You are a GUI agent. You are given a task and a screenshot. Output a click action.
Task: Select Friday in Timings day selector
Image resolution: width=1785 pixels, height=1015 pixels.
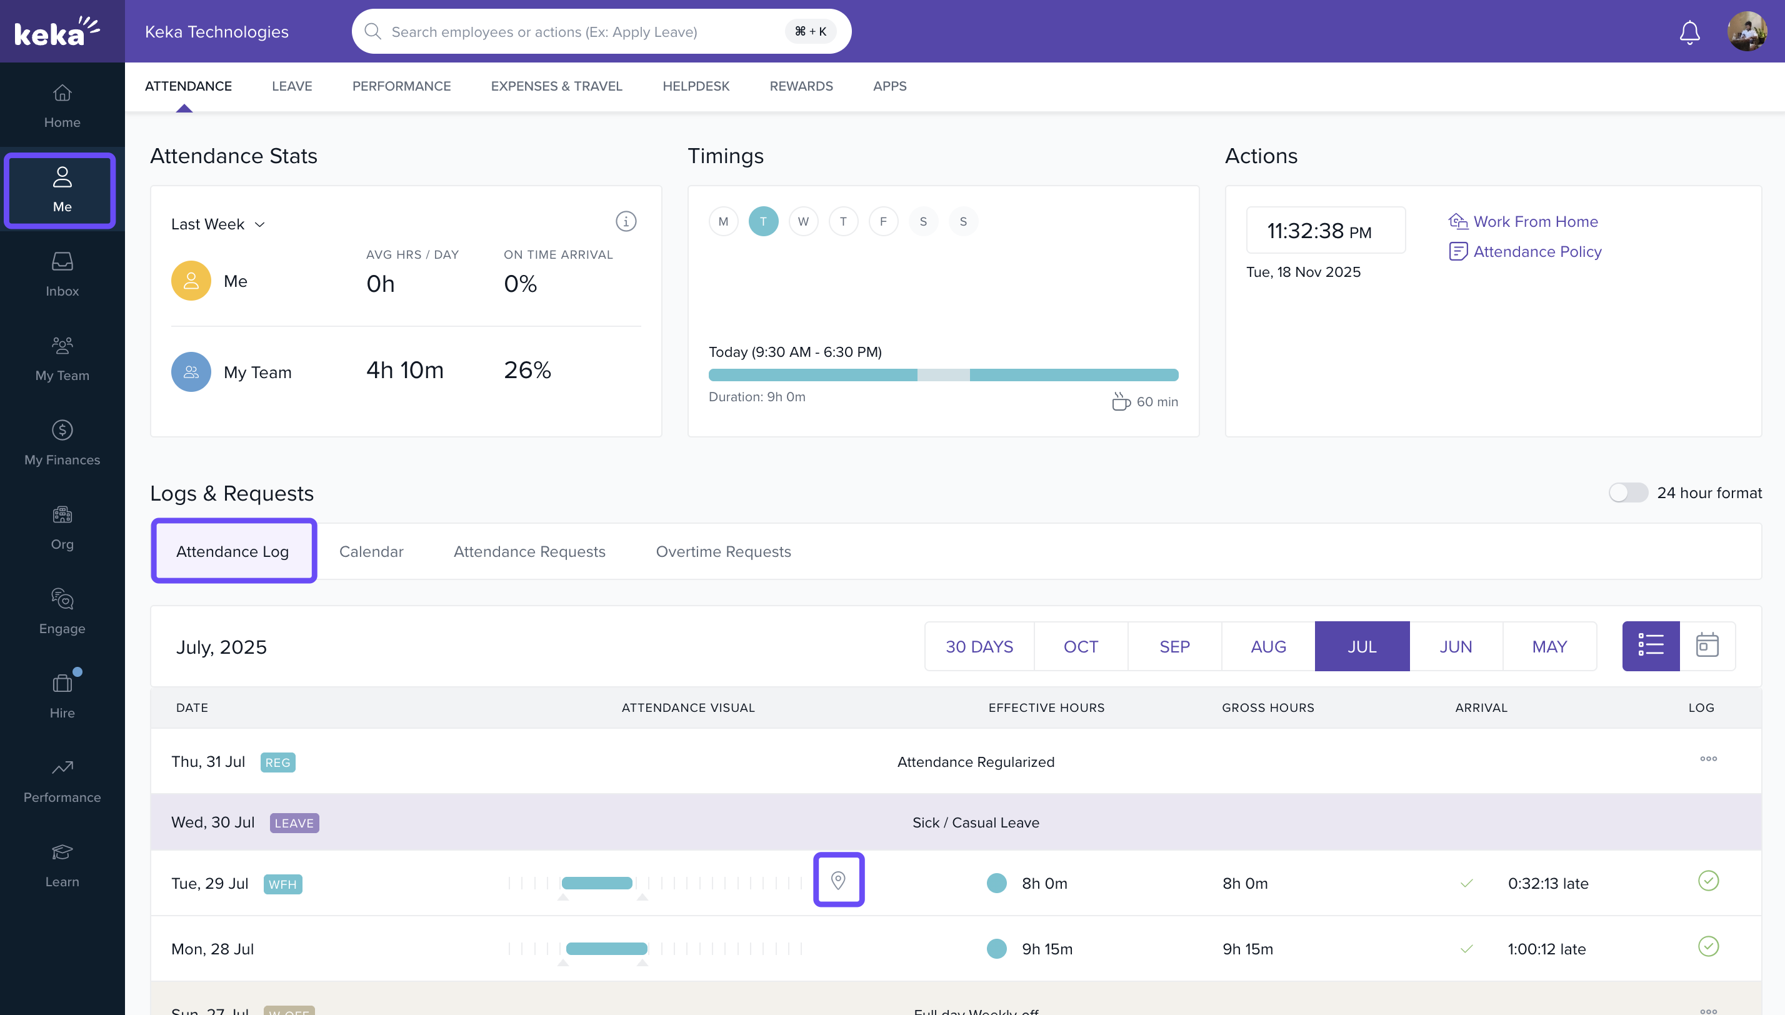pos(883,222)
